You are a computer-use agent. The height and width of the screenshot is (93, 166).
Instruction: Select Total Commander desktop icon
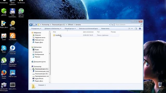pyautogui.click(x=12, y=13)
